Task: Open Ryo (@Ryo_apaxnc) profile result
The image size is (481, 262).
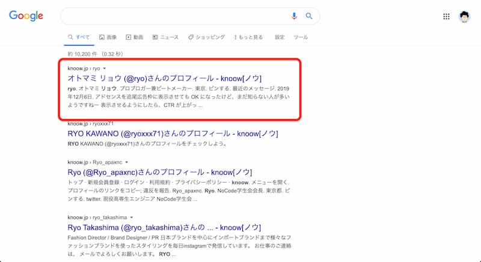Action: 160,172
